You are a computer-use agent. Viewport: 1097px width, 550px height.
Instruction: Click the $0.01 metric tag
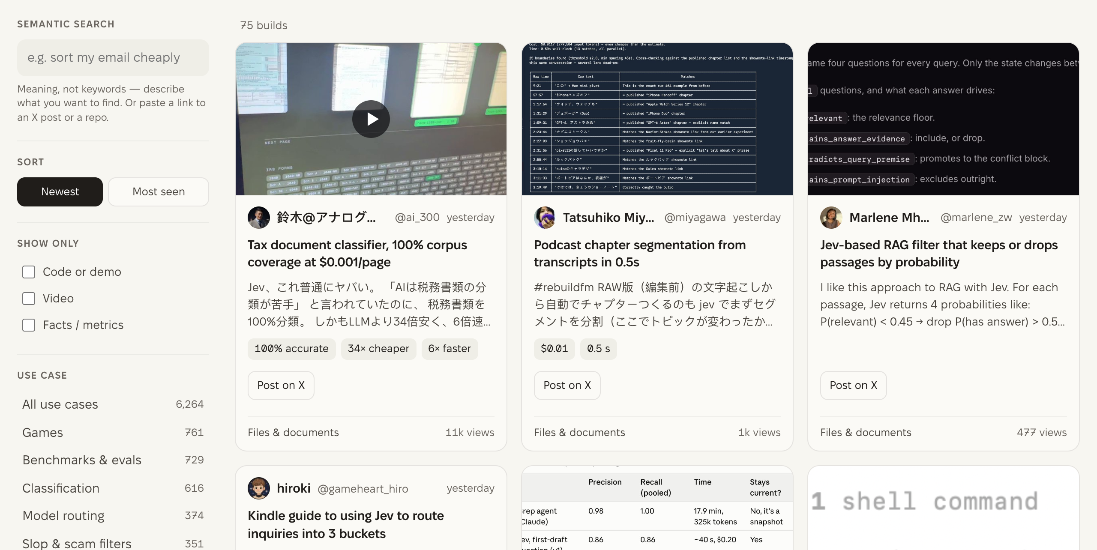point(554,349)
